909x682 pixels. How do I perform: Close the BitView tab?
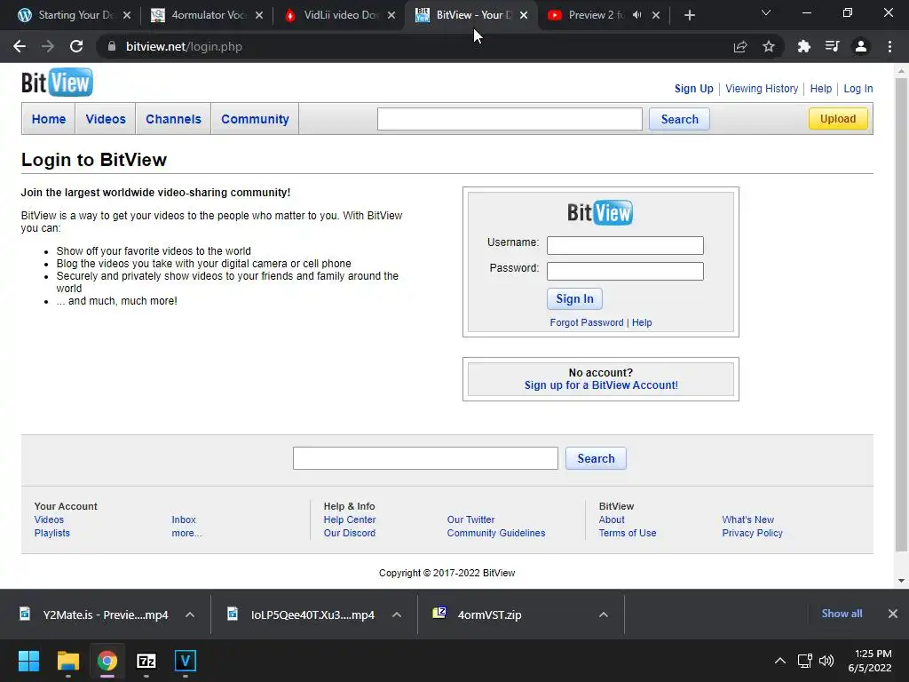coord(524,16)
